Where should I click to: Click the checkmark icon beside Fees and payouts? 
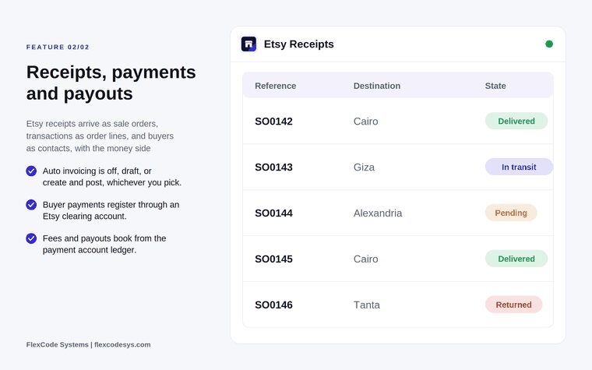[31, 238]
